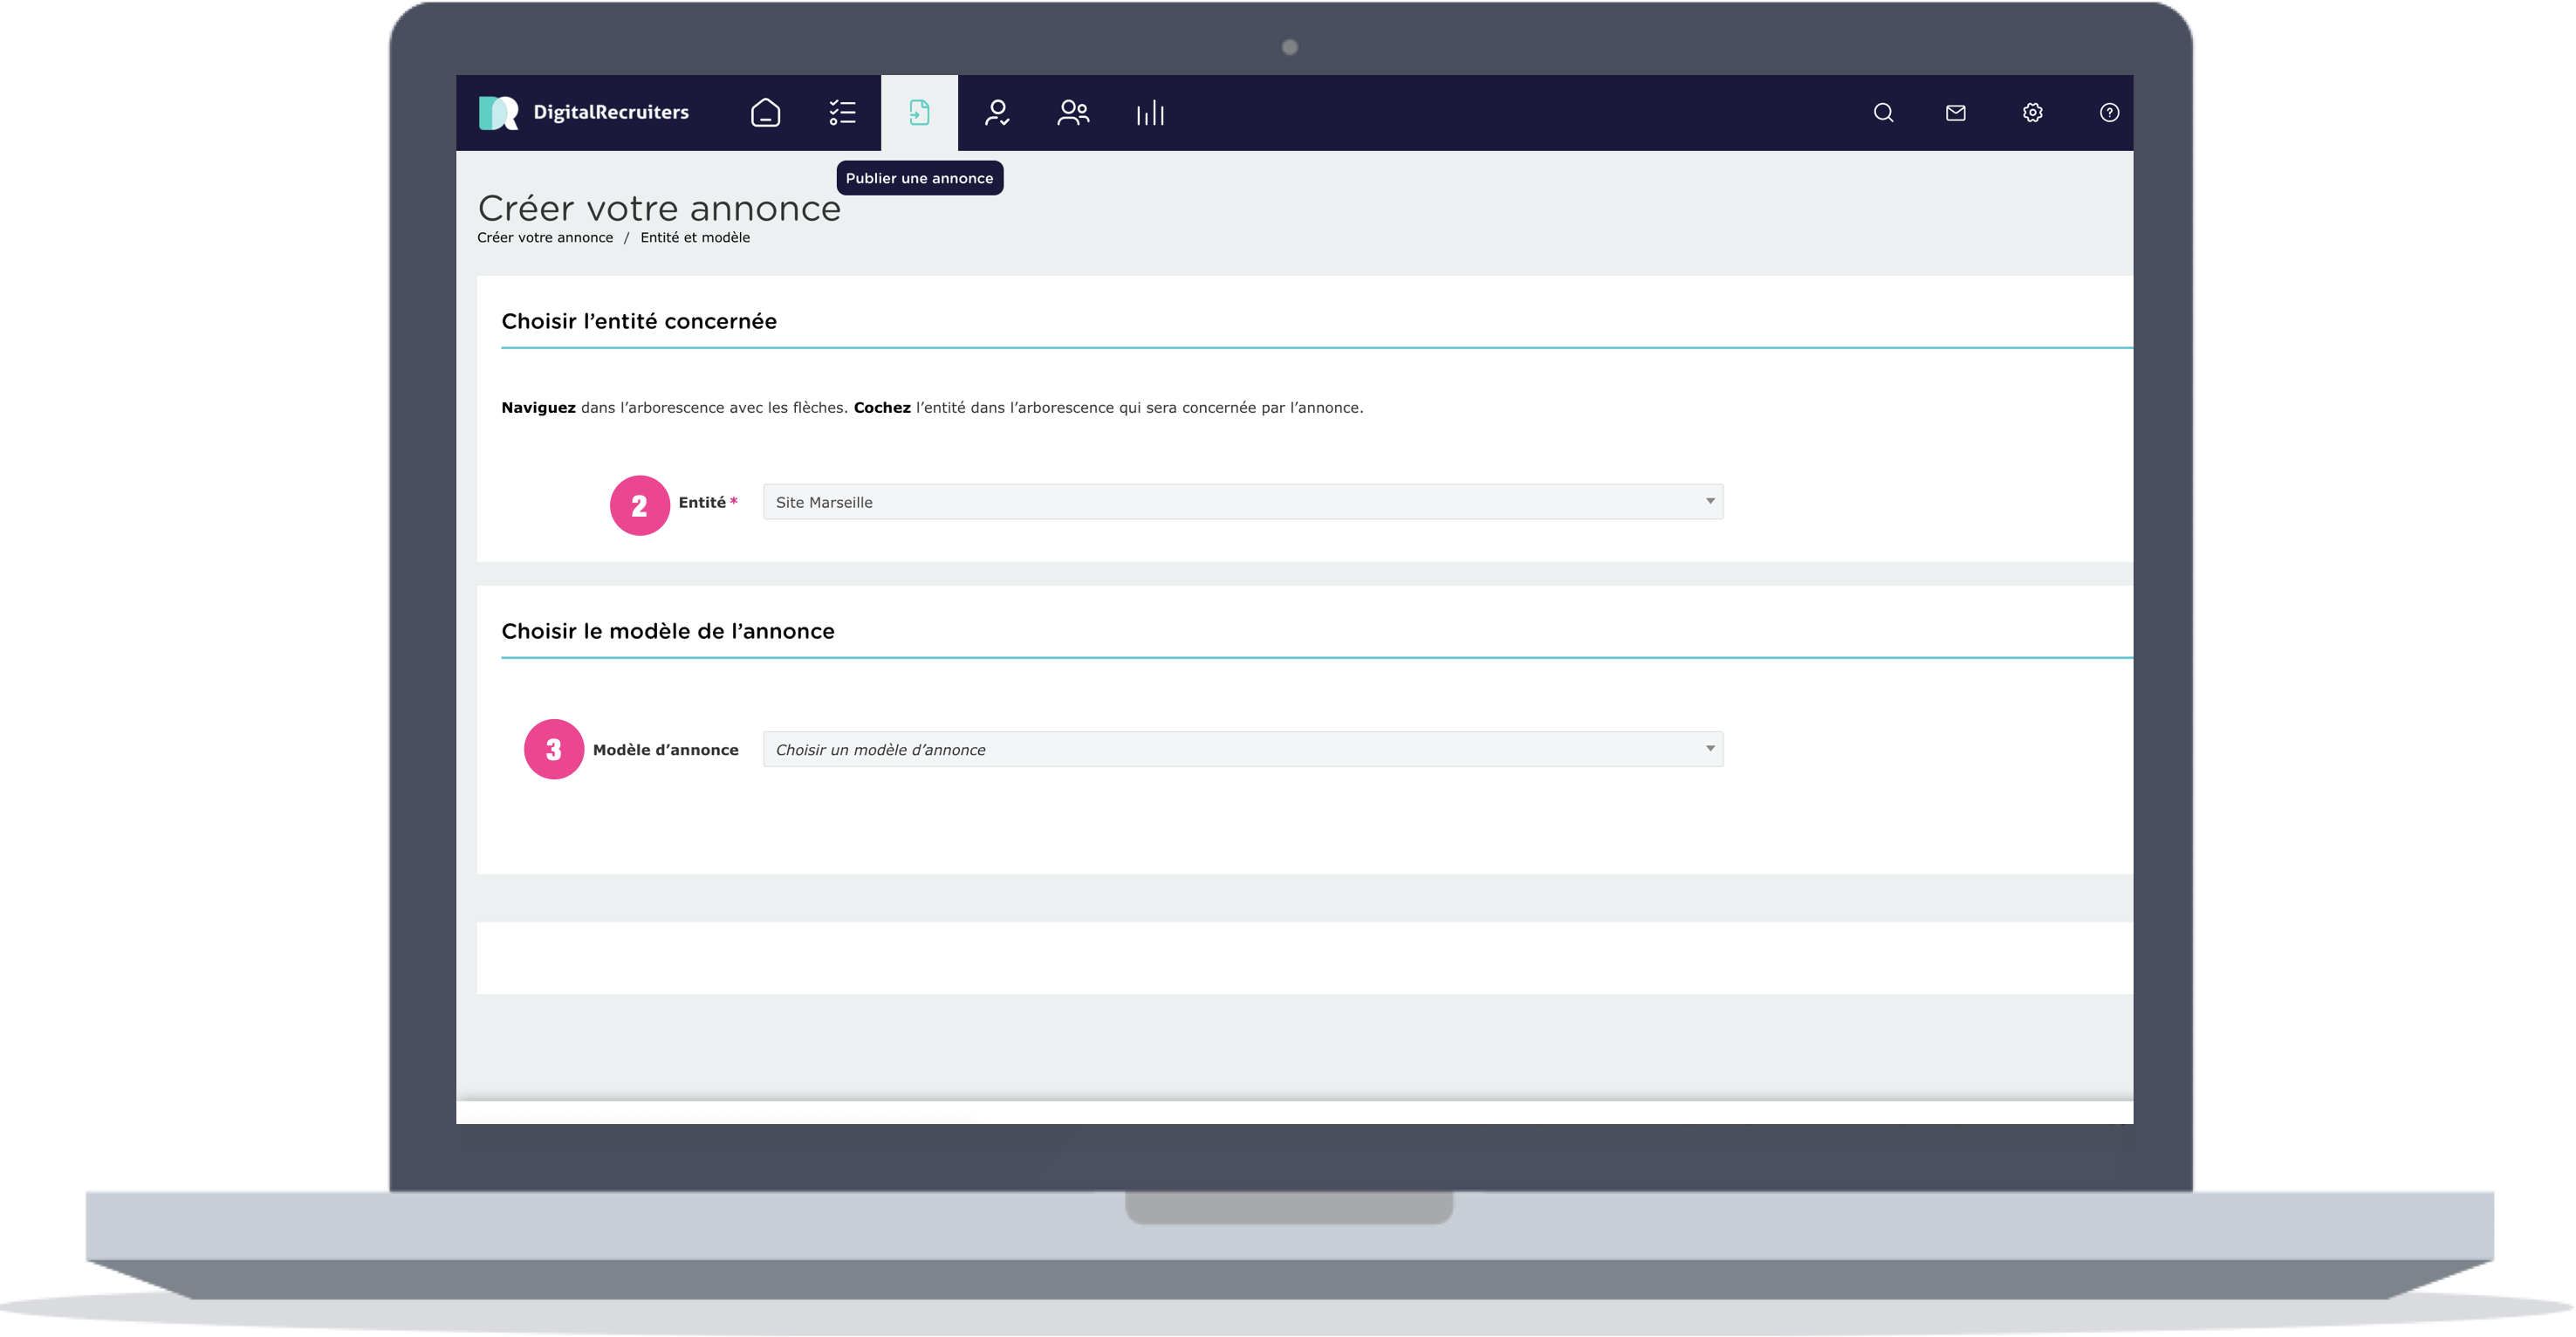The image size is (2576, 1337).
Task: Click the Publier une annonce tooltip
Action: click(919, 178)
